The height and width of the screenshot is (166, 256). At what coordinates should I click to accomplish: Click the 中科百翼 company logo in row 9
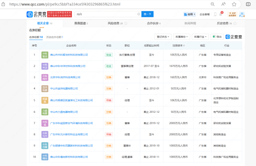45,146
